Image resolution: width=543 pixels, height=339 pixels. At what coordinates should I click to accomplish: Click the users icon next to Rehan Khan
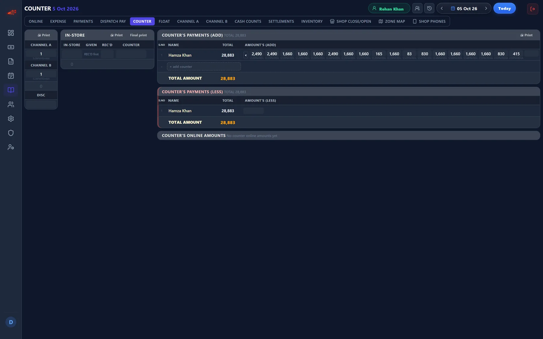pyautogui.click(x=417, y=8)
